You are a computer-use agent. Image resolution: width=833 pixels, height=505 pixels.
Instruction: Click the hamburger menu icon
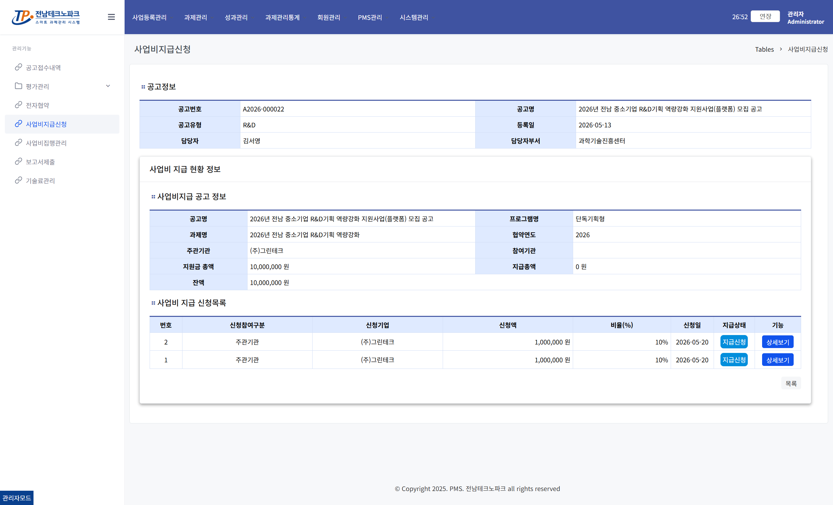coord(111,17)
